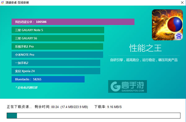Screen dimensions: 186x122
Task: Click the 下载率 9.16 MB/S text
Action: point(108,107)
